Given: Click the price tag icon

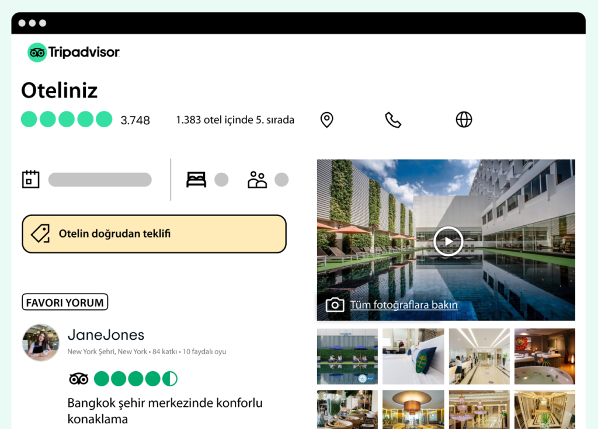Looking at the screenshot, I should (x=41, y=233).
